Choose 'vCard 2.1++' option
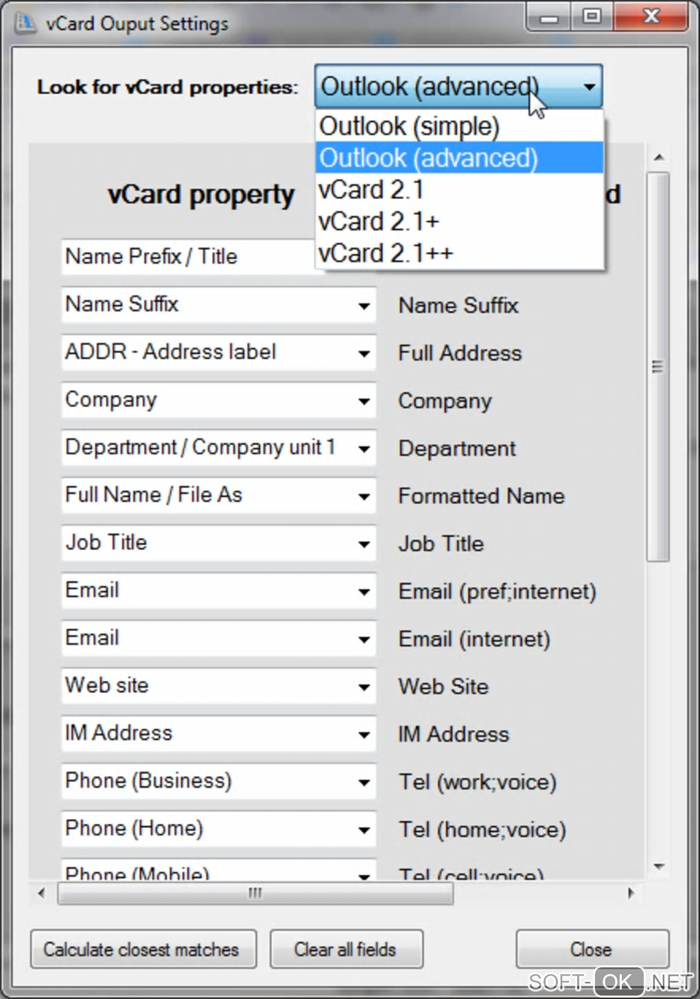700x999 pixels. click(459, 253)
